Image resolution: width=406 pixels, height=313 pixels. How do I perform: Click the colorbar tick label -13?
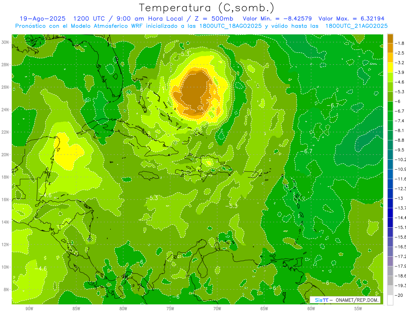coord(399,198)
